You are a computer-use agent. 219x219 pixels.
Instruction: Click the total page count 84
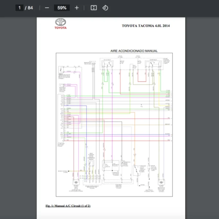30,8
